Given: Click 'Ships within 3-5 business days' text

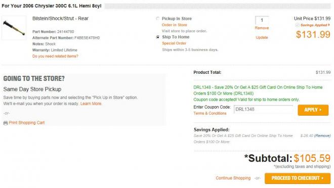Looking at the screenshot, I should point(190,50).
